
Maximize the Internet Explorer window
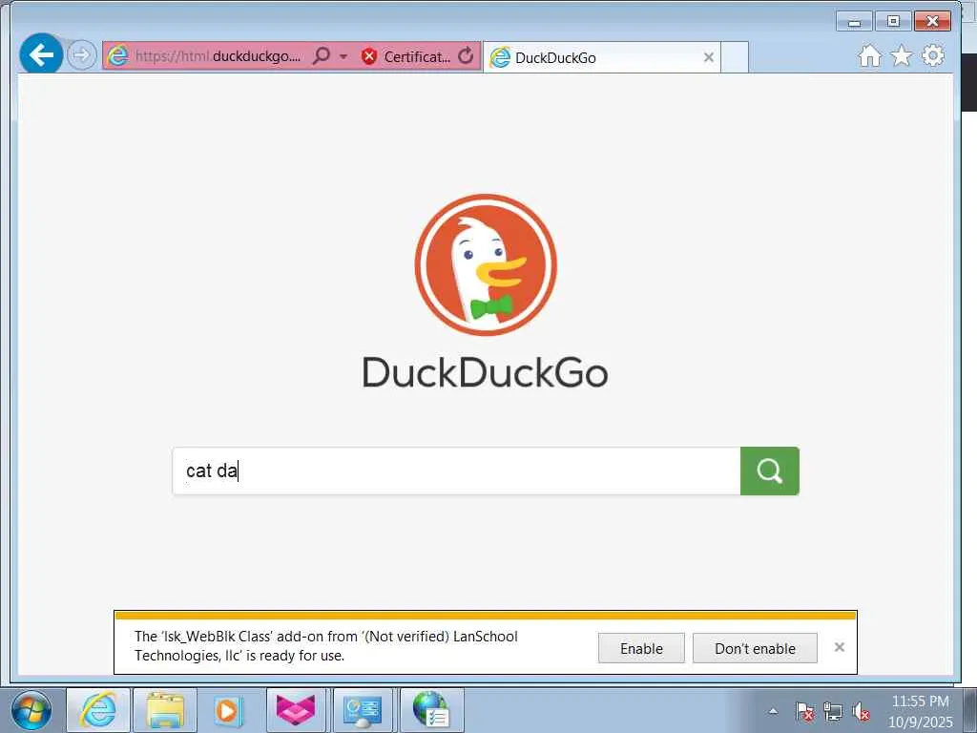[893, 22]
